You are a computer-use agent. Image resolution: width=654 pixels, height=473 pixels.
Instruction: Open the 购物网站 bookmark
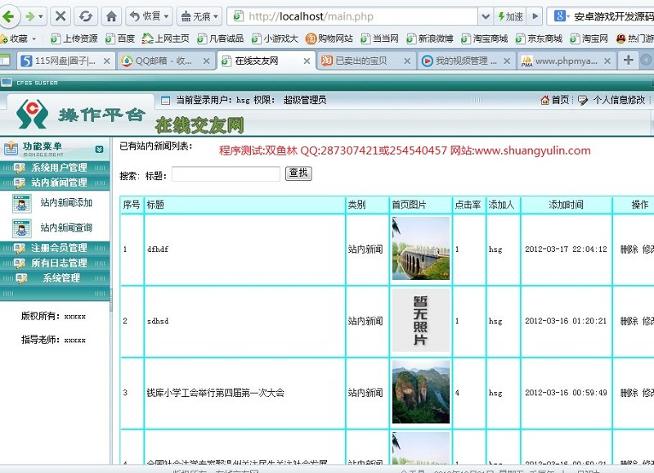(329, 38)
